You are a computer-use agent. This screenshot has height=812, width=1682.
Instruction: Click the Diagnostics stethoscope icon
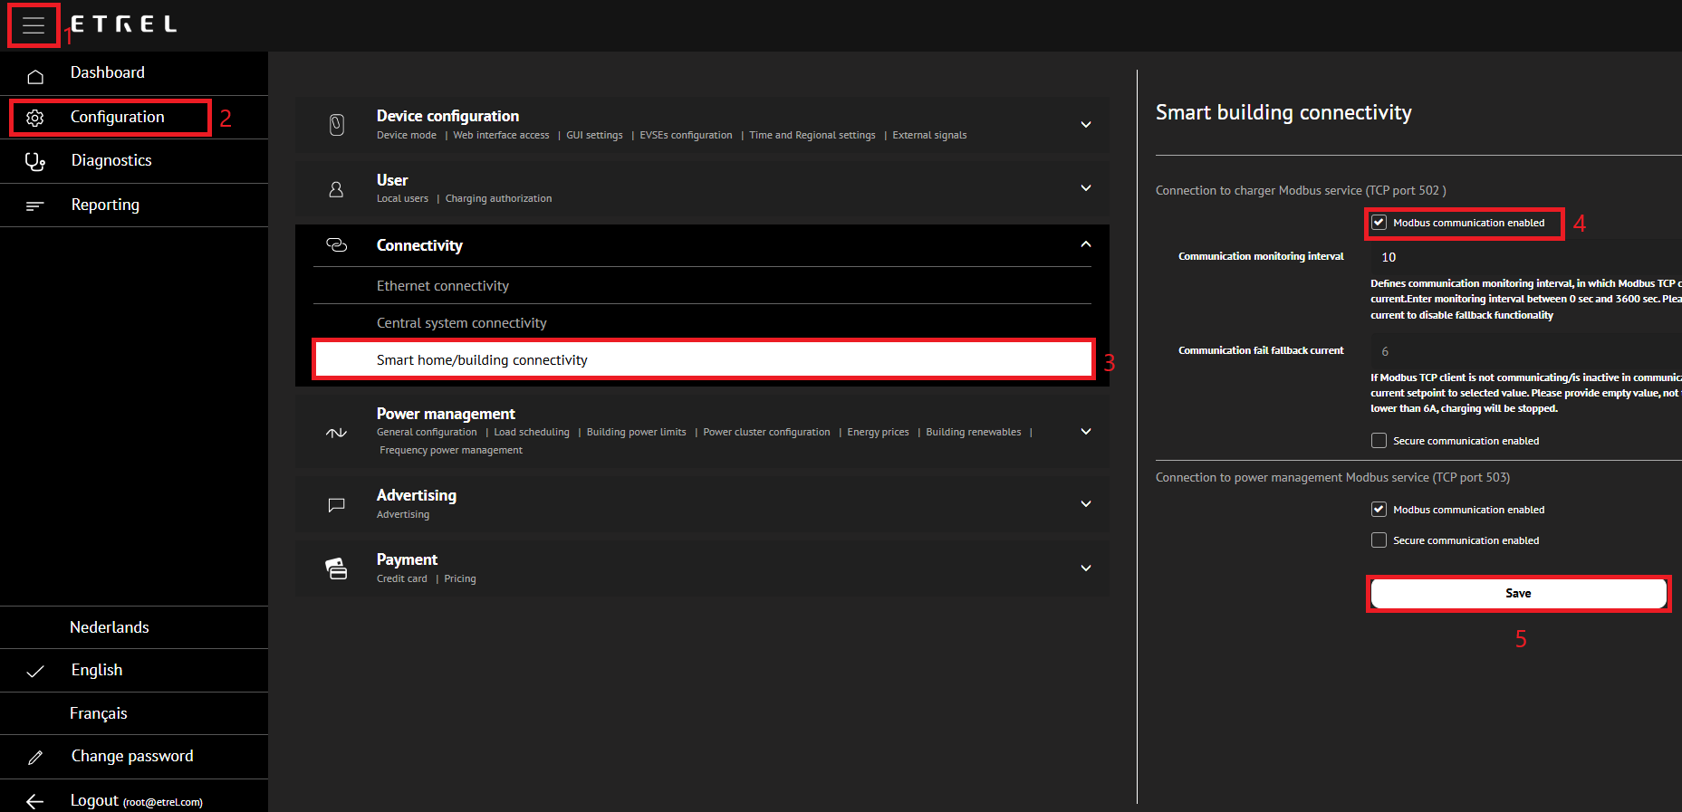[x=35, y=161]
